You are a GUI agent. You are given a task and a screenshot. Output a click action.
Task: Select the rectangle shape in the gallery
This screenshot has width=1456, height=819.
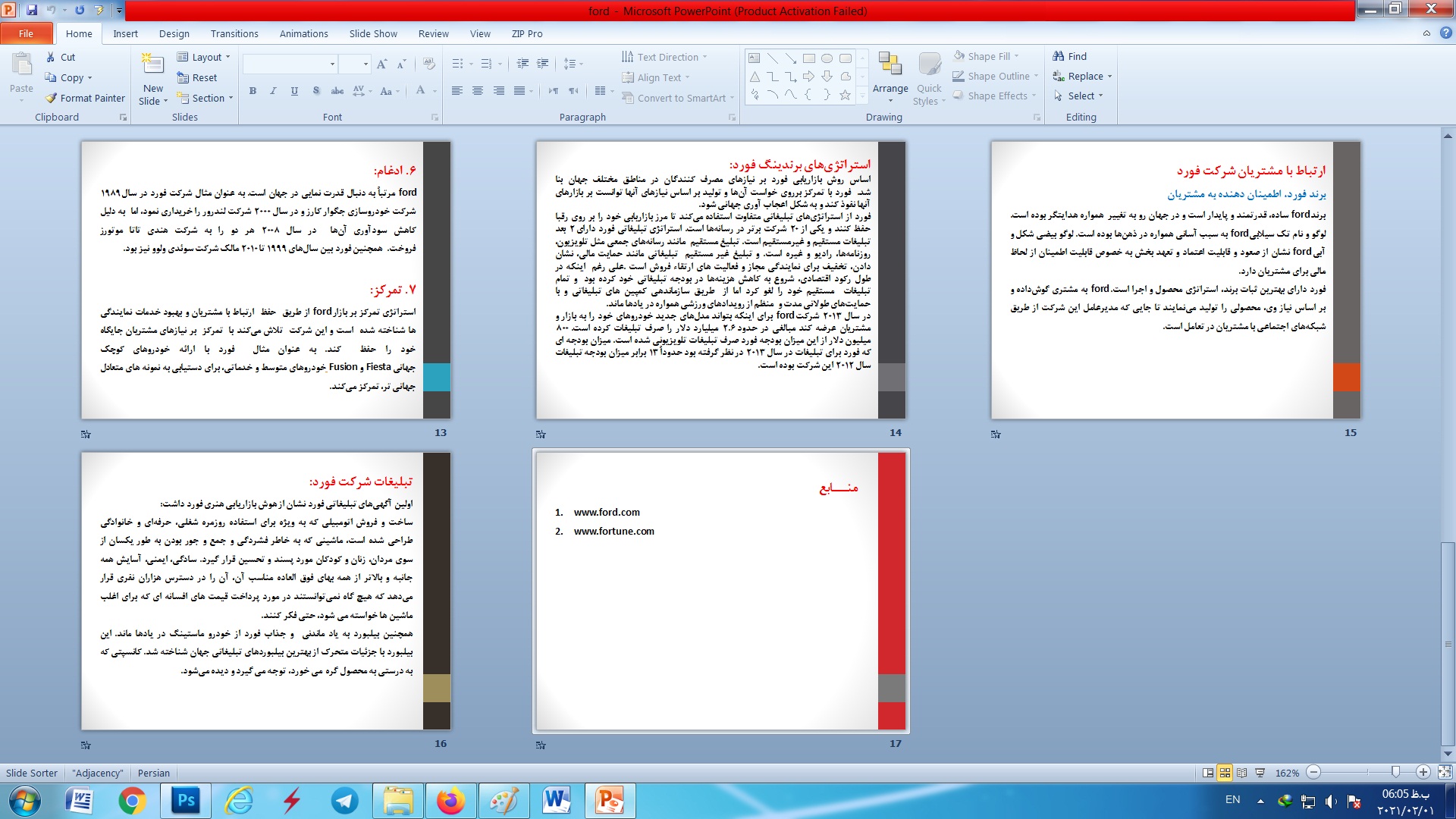click(808, 58)
